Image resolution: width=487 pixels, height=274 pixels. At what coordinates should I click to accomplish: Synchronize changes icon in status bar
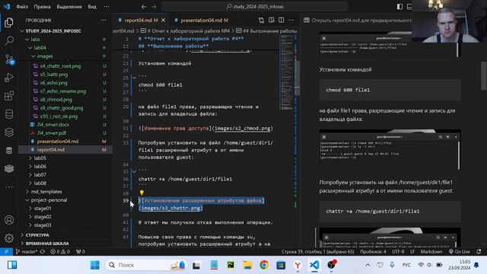click(43, 252)
